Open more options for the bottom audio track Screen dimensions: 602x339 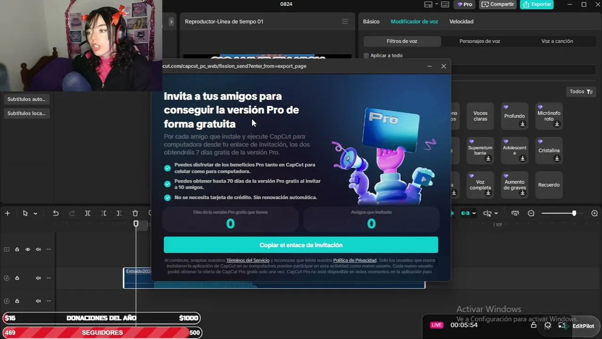coord(49,301)
